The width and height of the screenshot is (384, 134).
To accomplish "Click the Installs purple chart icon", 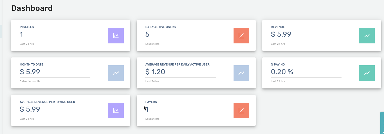I will click(116, 36).
